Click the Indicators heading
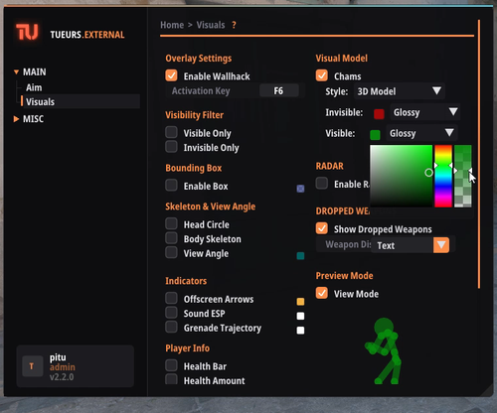This screenshot has width=497, height=413. click(x=186, y=281)
